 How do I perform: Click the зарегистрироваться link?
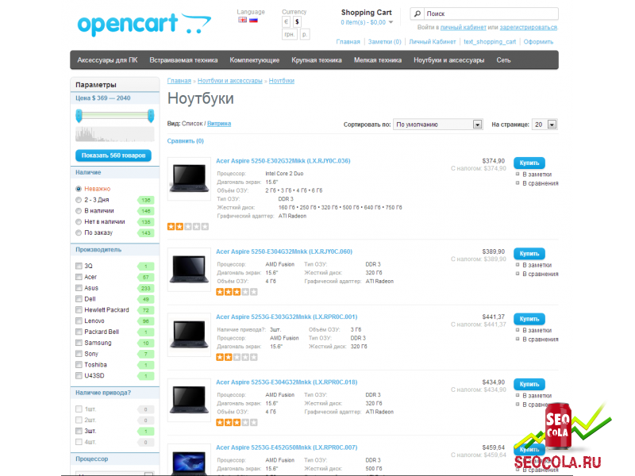click(528, 28)
